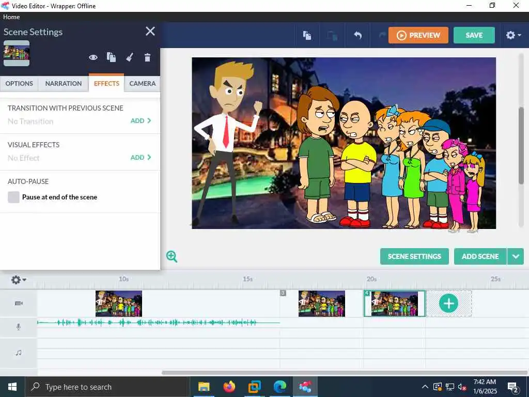Show hidden system tray icons
529x397 pixels.
pos(425,387)
